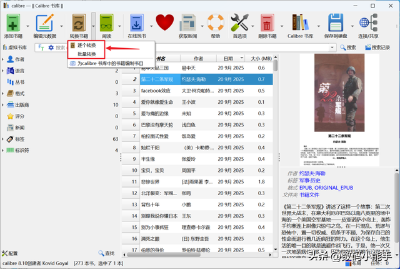Open the configure button in tag browser
This screenshot has height=269, width=400.
click(10, 253)
